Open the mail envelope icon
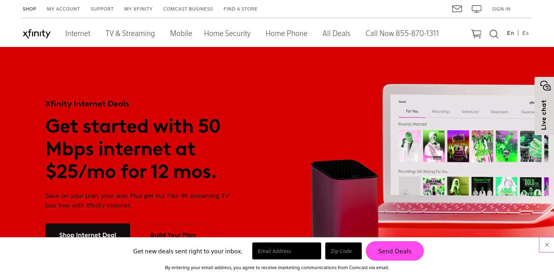The image size is (554, 274). pos(457,8)
